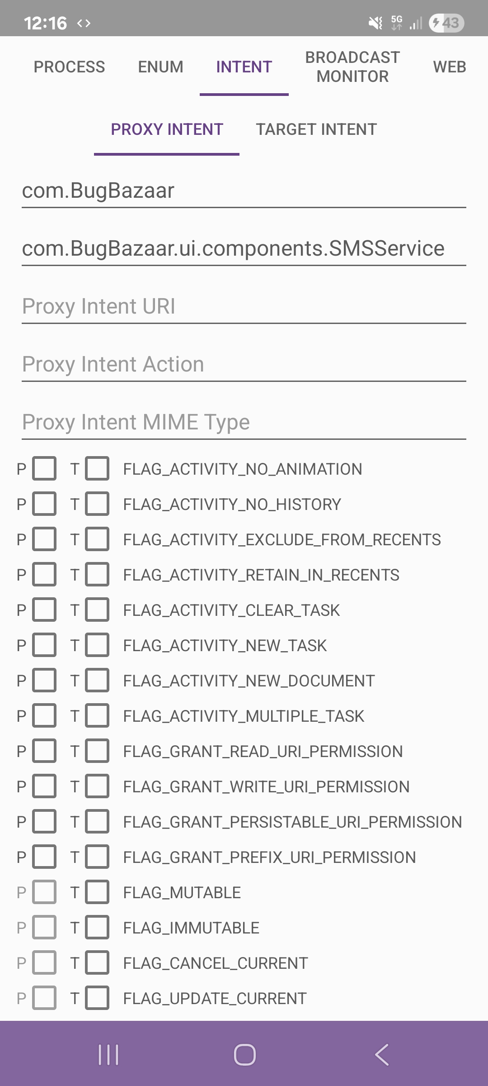Viewport: 488px width, 1086px height.
Task: Click the Proxy Intent MIME Type field
Action: click(x=244, y=422)
